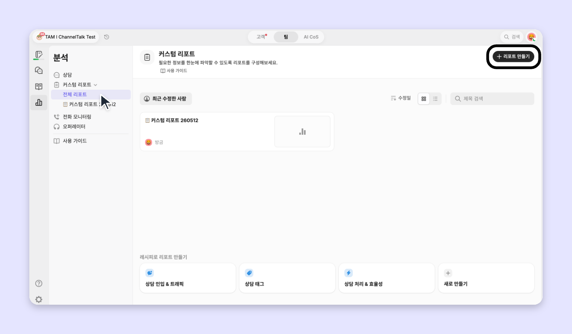Viewport: 572px width, 334px height.
Task: Open the open-book documents sidebar icon
Action: click(x=38, y=86)
